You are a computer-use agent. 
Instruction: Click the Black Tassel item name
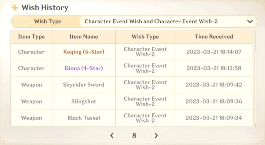click(x=84, y=118)
